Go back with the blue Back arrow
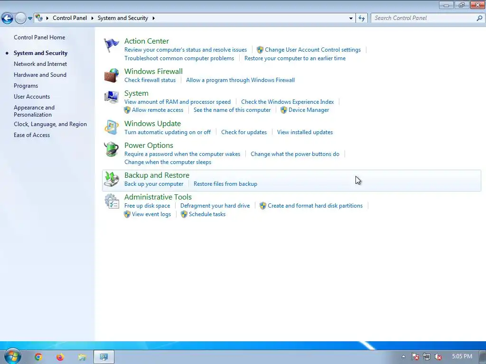Image resolution: width=486 pixels, height=364 pixels. 7,18
